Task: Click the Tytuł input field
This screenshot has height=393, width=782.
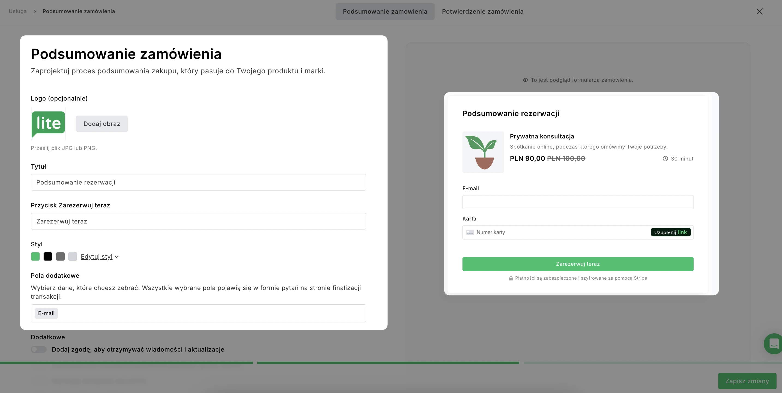Action: pyautogui.click(x=198, y=182)
